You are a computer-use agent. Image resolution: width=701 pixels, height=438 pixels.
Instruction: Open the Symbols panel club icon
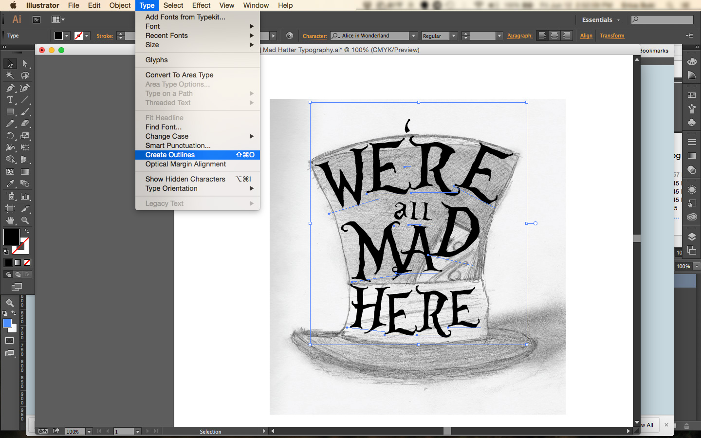(x=692, y=122)
